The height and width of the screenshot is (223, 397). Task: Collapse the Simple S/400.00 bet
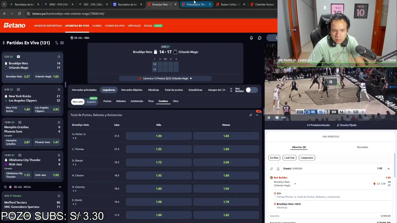[388, 168]
